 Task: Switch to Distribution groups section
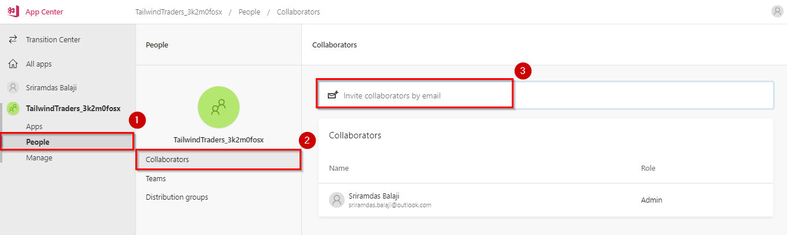point(177,197)
